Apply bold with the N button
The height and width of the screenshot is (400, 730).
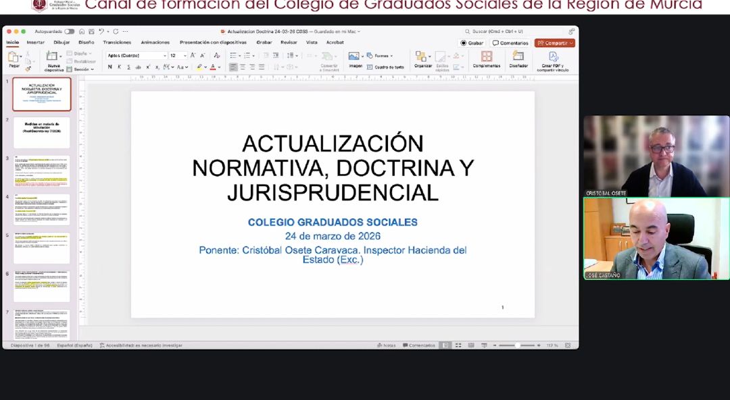click(110, 67)
